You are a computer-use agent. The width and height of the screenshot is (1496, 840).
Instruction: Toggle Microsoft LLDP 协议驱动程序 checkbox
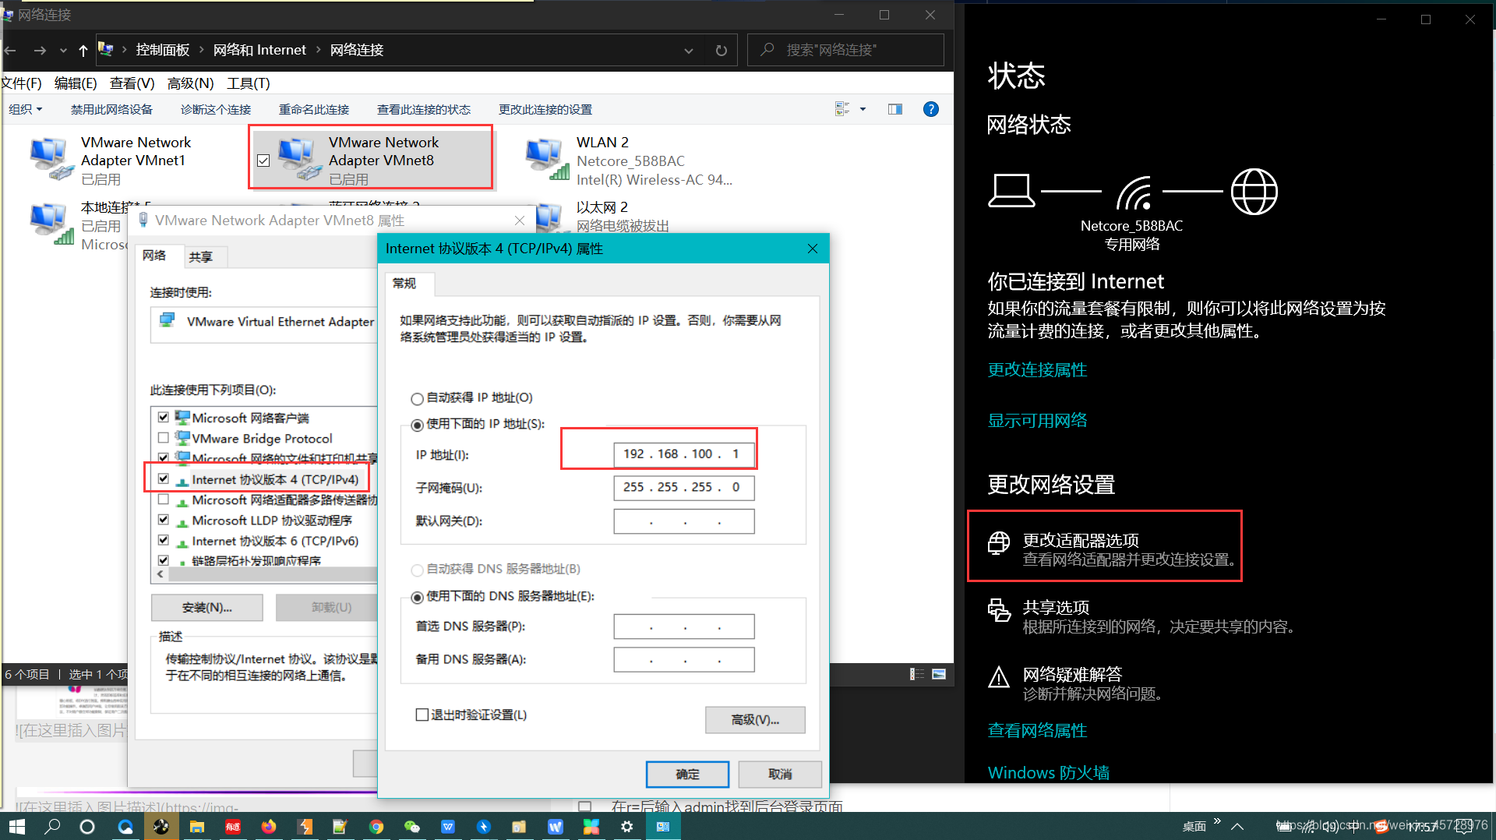(164, 520)
